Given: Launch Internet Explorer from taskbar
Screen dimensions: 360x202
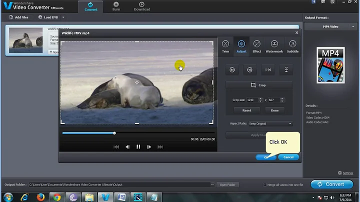Looking at the screenshot, I should [24, 197].
